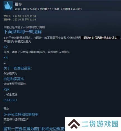Click the 二货游戏园 chevron logo icon
This screenshot has width=121, height=131.
74,124
